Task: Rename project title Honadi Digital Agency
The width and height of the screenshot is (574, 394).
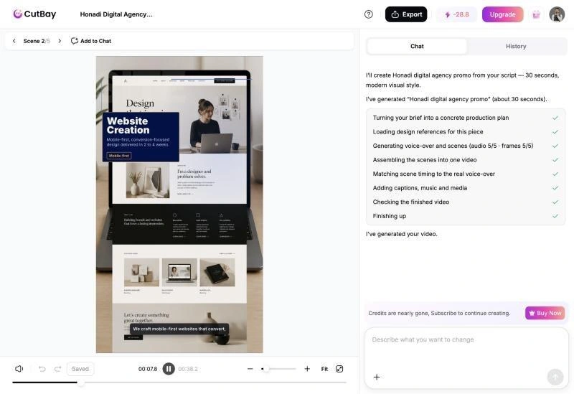Action: tap(116, 14)
